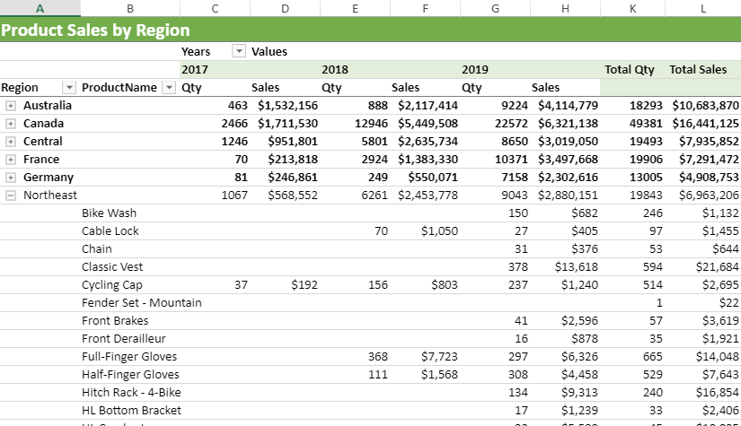Screen dimensions: 741x426
Task: Select the Front Brakes product name
Action: (115, 320)
